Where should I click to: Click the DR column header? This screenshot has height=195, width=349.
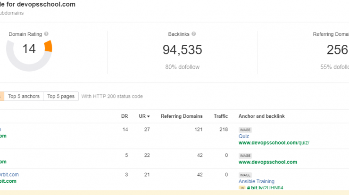(125, 116)
